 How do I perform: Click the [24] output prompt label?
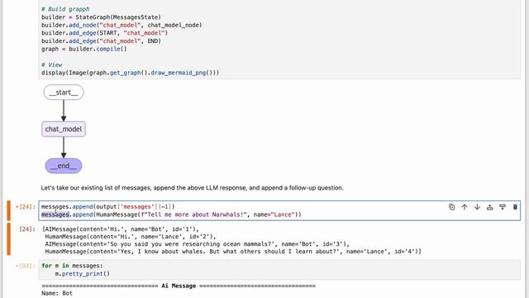pos(27,229)
